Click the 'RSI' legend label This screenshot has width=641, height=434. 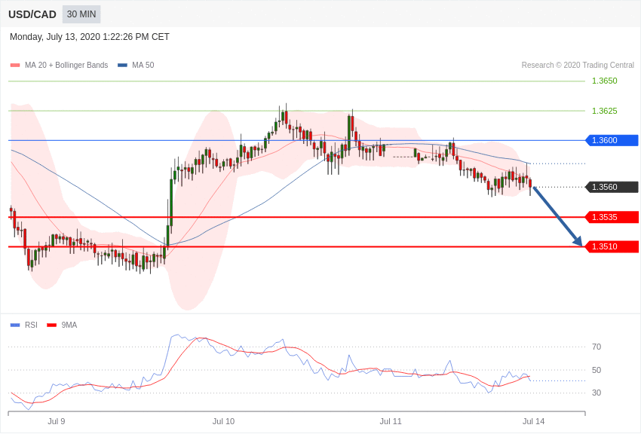click(x=31, y=325)
